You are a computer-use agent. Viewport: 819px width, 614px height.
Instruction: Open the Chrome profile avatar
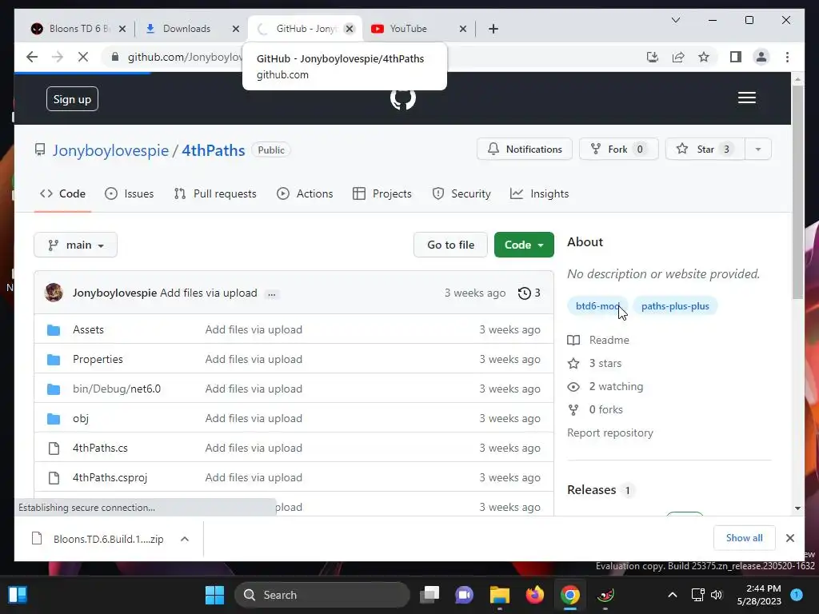tap(761, 57)
